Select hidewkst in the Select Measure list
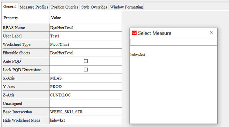The width and height of the screenshot is (229, 127). tap(138, 55)
